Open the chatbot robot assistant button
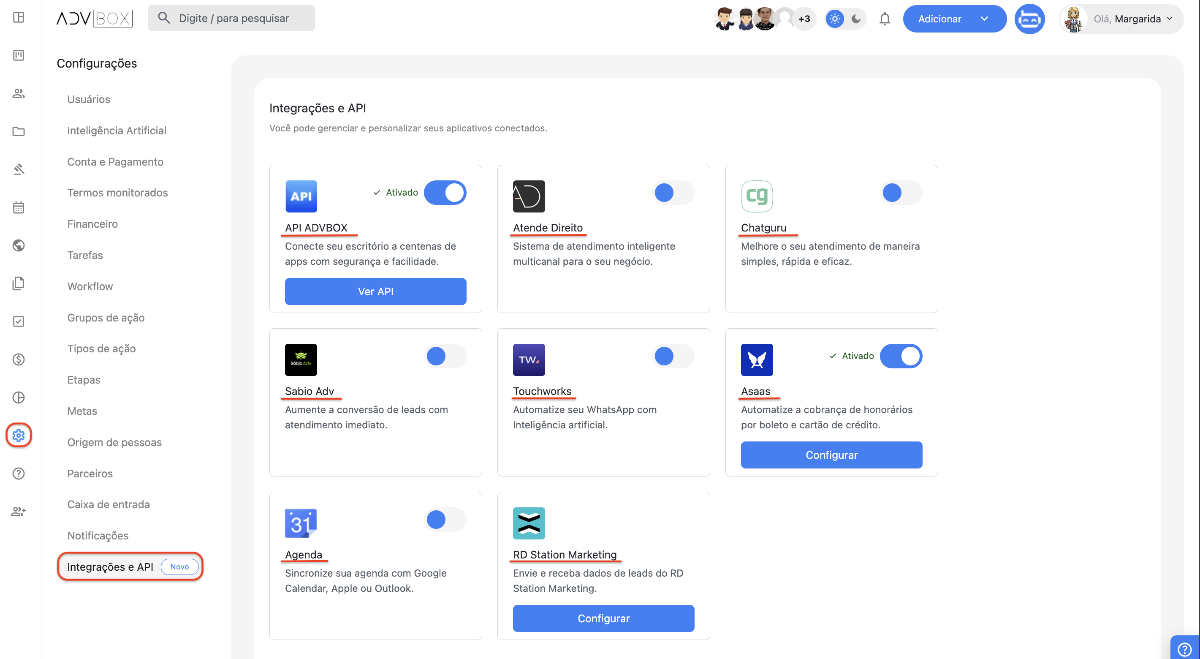This screenshot has height=659, width=1200. point(1029,19)
